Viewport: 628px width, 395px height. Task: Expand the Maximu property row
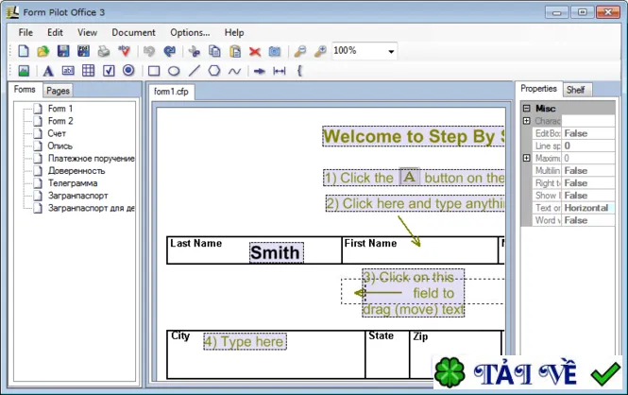pyautogui.click(x=527, y=158)
